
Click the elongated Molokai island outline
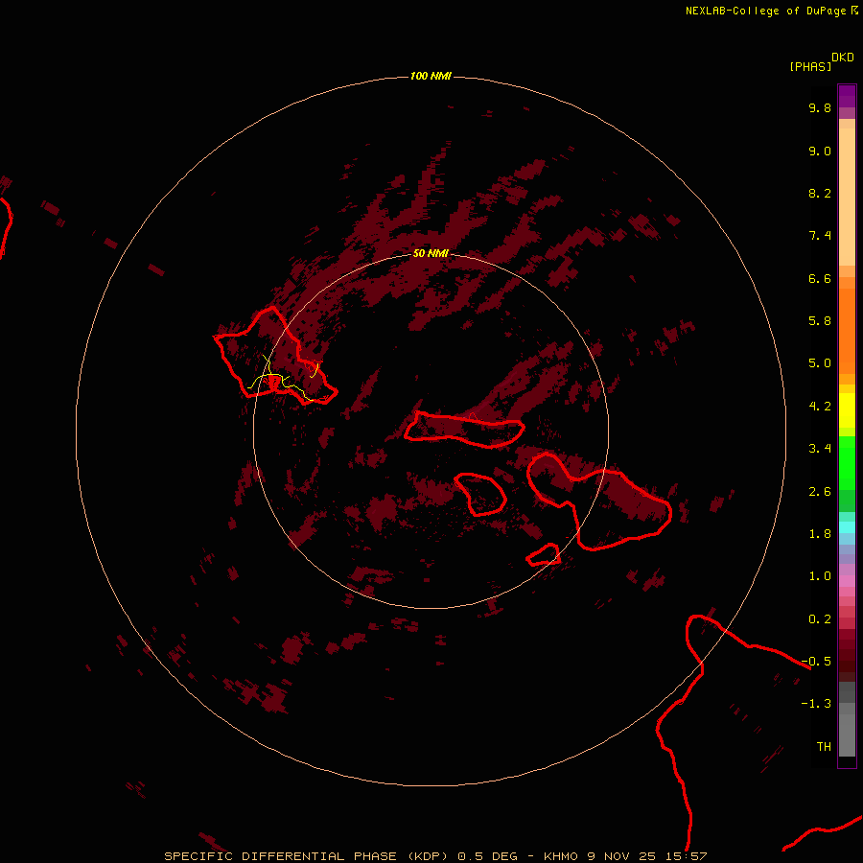tap(464, 429)
